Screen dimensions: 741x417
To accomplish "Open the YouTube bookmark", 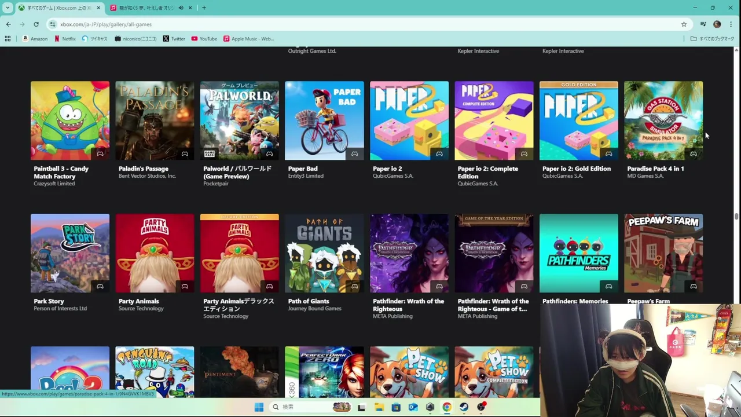I will 204,39.
